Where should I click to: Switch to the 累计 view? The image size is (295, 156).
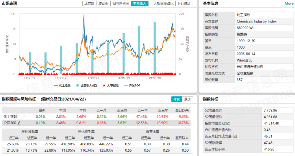tap(187, 99)
